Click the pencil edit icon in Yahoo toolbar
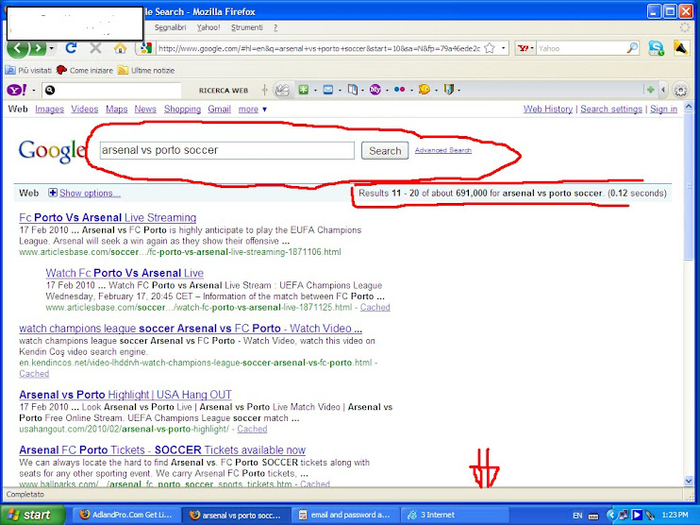The width and height of the screenshot is (700, 525). click(x=282, y=91)
